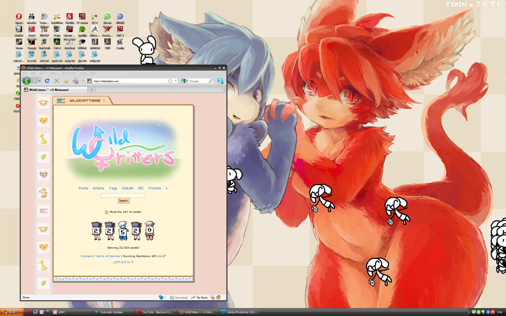Open the Opera desktop shortcut
This screenshot has width=506, height=316.
[19, 17]
